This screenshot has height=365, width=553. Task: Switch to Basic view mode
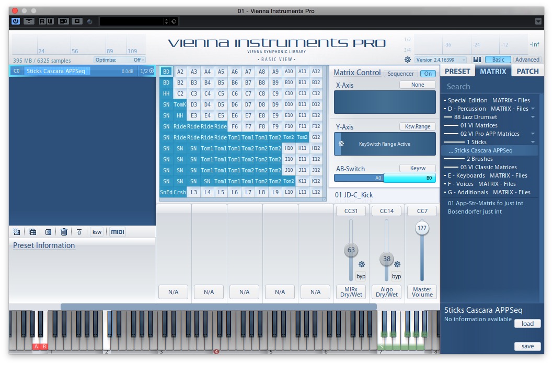coord(498,60)
